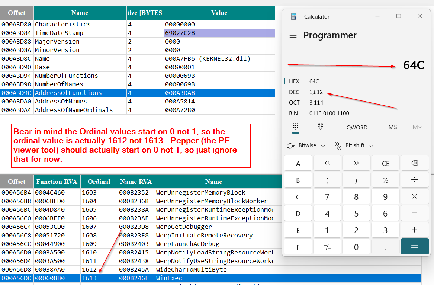The width and height of the screenshot is (434, 285).
Task: Switch to BIN number base
Action: click(x=294, y=113)
